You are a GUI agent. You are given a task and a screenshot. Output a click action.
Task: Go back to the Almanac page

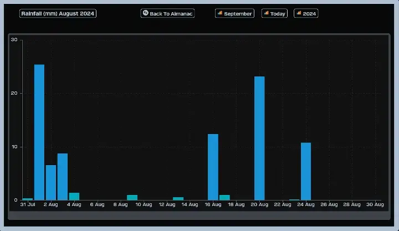[x=167, y=13]
